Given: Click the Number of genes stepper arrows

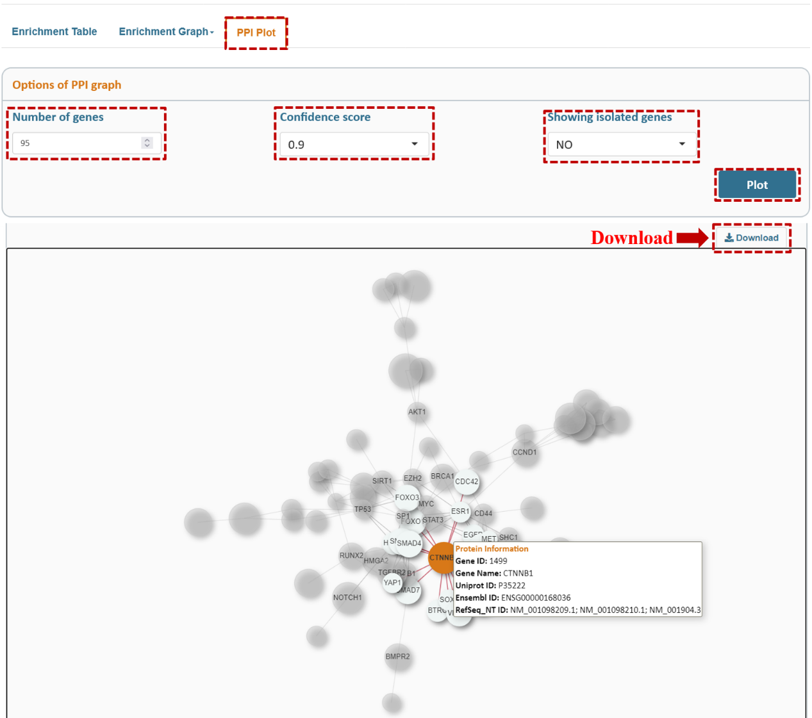Looking at the screenshot, I should 147,143.
